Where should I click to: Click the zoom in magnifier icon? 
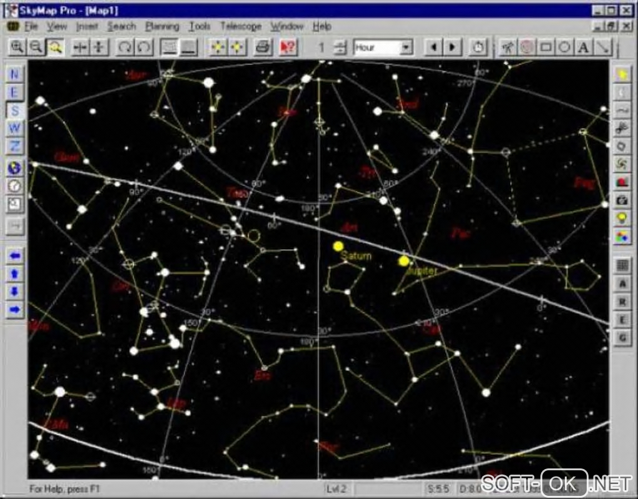point(17,47)
